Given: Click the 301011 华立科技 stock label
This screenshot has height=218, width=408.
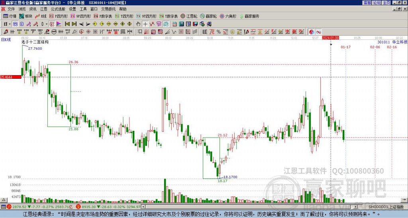Looking at the screenshot, I should tap(392, 42).
